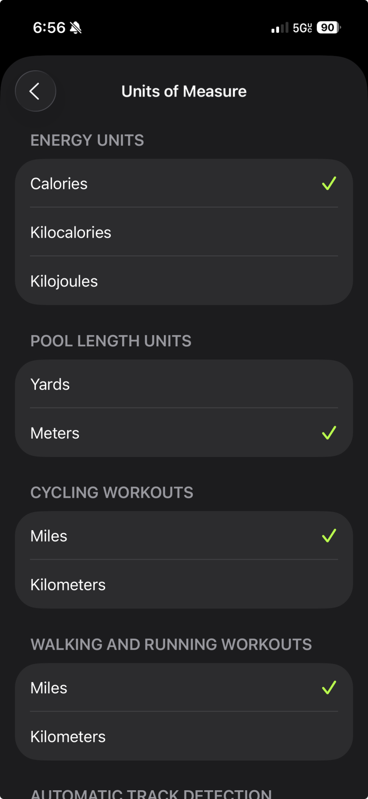Image resolution: width=368 pixels, height=799 pixels.
Task: Select Kilojoules as the energy unit
Action: (184, 281)
